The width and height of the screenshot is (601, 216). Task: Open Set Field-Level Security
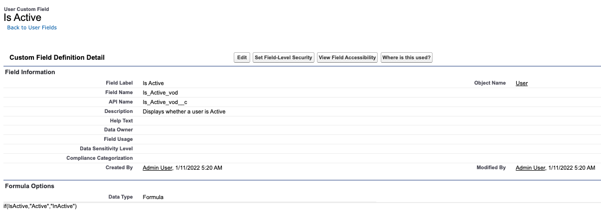click(283, 58)
